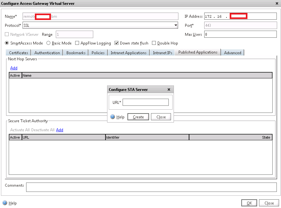Click the State column header in STA table

pyautogui.click(x=231, y=137)
